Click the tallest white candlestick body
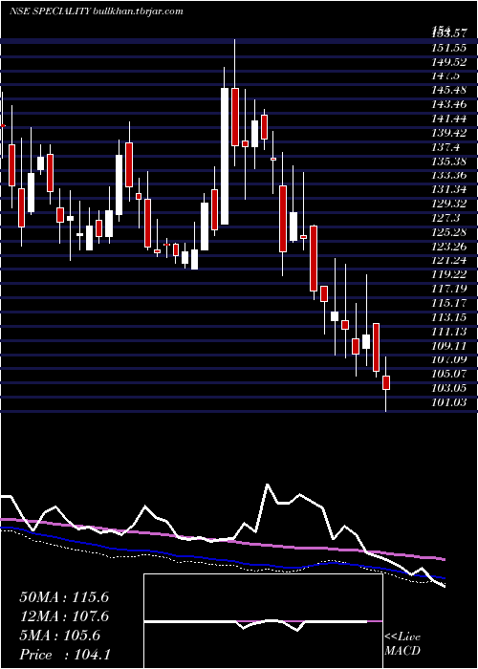Viewport: 478px width, 669px height. coord(225,156)
